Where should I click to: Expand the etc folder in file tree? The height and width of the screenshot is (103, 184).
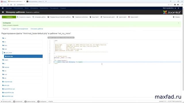pos(4,42)
